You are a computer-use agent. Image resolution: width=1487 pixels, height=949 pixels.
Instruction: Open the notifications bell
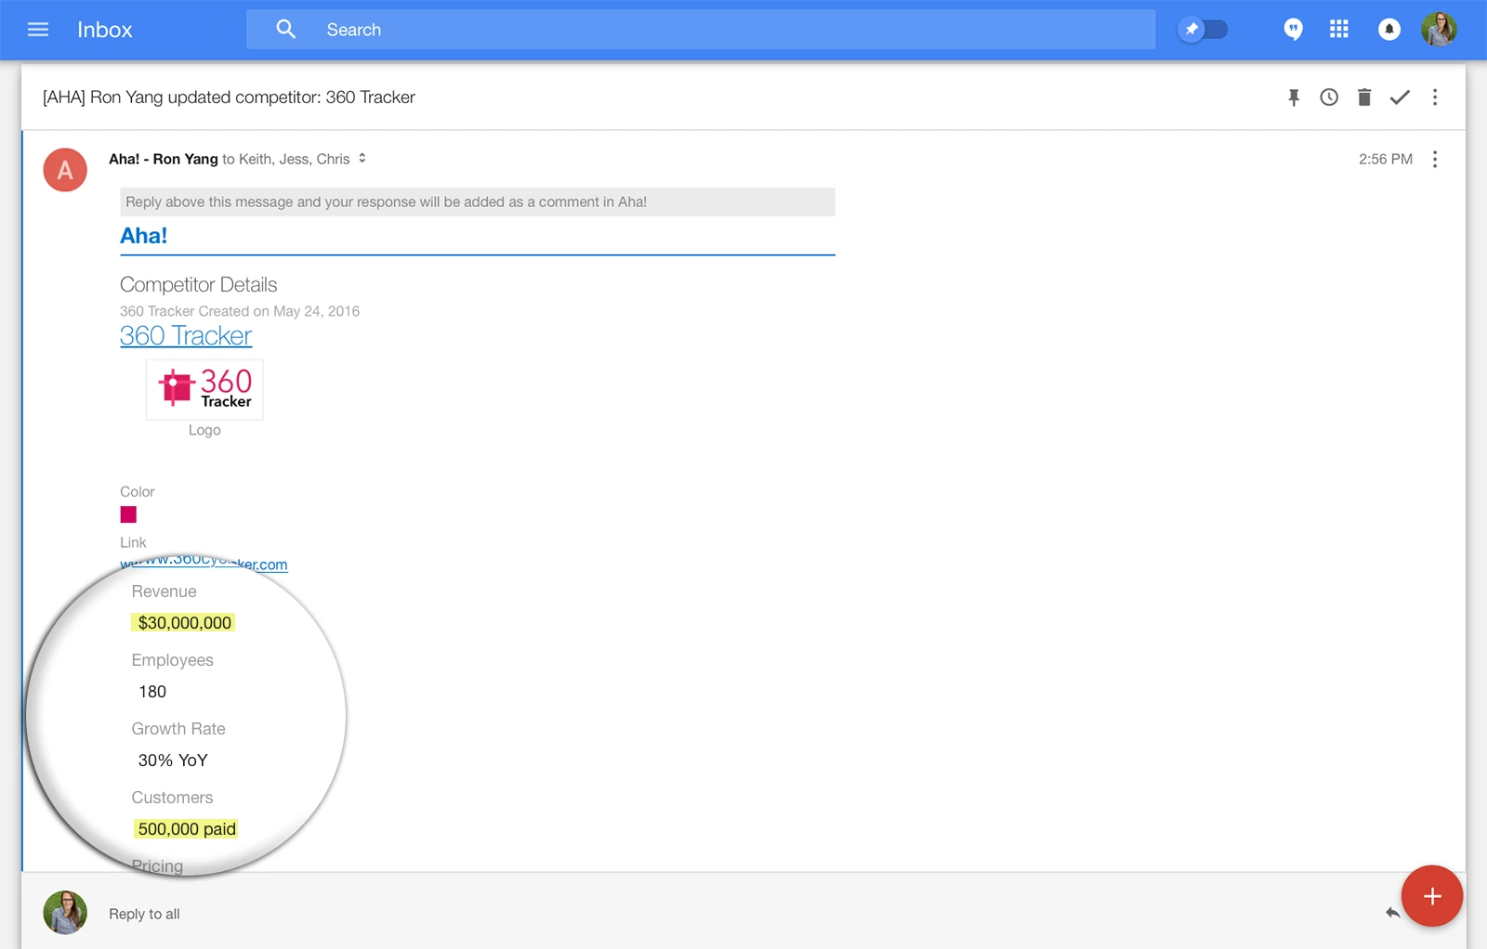click(1389, 30)
